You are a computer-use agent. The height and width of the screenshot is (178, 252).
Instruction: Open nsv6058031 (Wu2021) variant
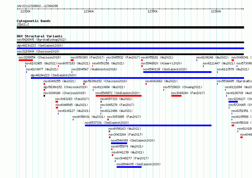pyautogui.click(x=89, y=117)
